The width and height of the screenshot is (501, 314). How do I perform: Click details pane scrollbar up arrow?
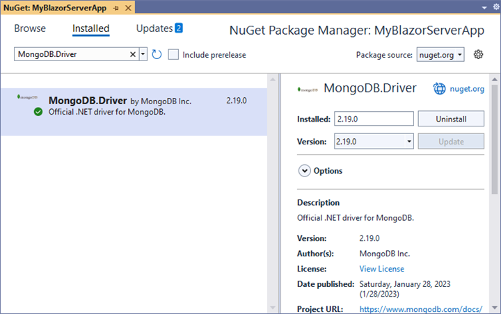(x=495, y=79)
